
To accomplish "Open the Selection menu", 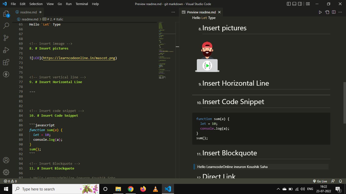I will [x=36, y=4].
